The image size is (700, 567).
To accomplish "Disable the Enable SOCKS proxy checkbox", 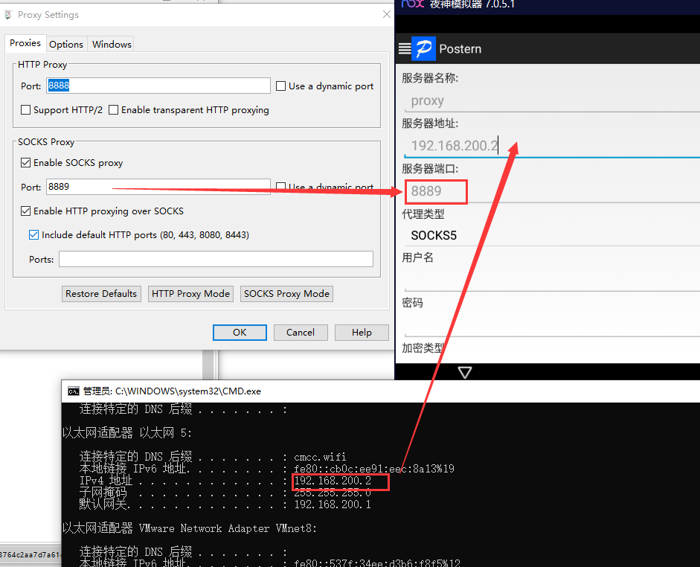I will click(27, 163).
